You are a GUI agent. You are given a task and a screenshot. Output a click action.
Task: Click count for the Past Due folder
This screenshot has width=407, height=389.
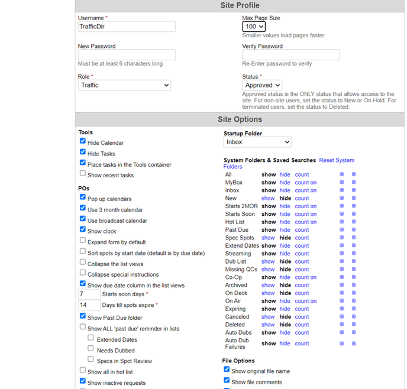click(302, 230)
